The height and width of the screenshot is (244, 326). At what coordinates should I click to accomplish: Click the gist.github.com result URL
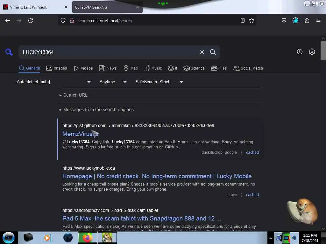pos(138,125)
